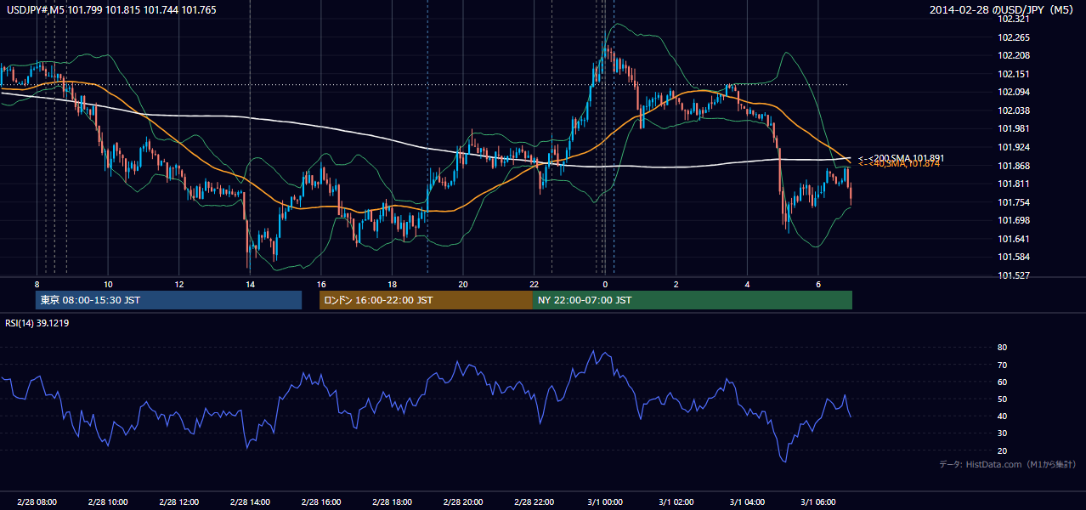Click the 200 SMA 101.891 label
This screenshot has height=510, width=1086.
point(902,158)
